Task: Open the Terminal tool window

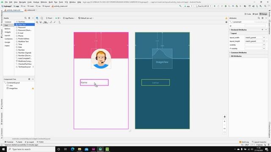Action: click(x=9, y=142)
